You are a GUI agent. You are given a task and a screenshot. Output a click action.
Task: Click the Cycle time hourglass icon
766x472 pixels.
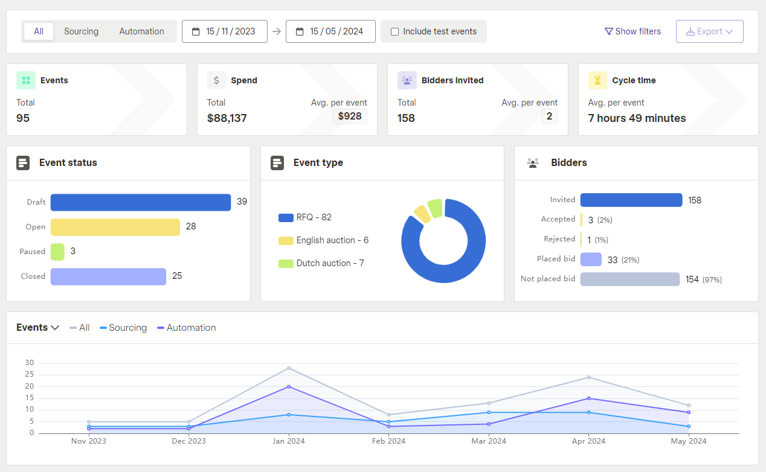[597, 80]
